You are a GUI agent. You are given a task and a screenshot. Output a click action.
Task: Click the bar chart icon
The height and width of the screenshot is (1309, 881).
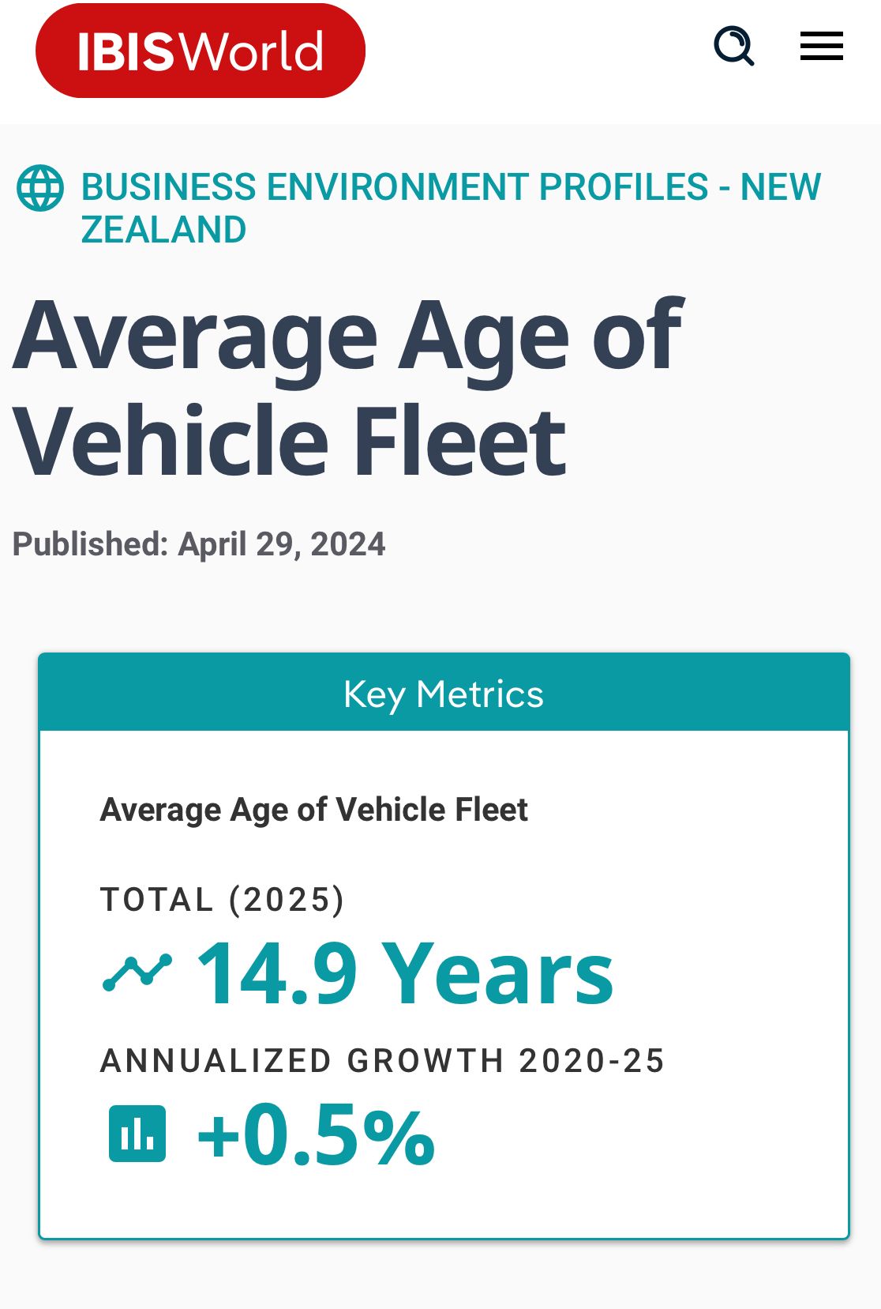point(137,1134)
